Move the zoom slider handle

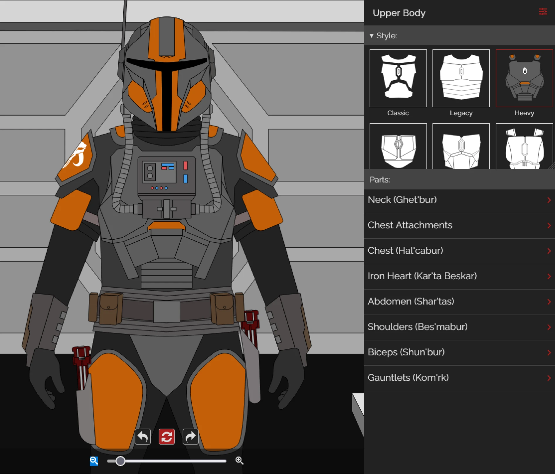[120, 461]
